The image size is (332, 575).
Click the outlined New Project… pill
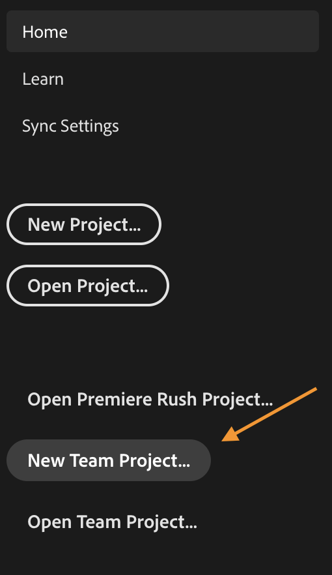pos(84,224)
